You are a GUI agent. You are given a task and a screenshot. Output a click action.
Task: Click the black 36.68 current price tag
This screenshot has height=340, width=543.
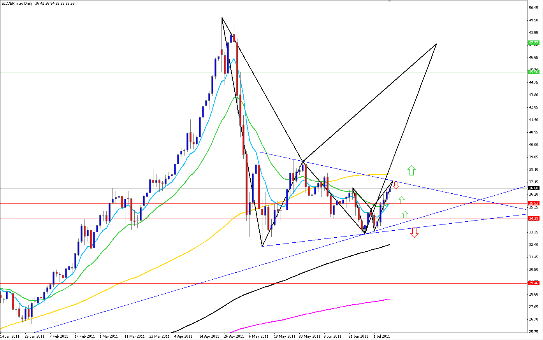(534, 188)
